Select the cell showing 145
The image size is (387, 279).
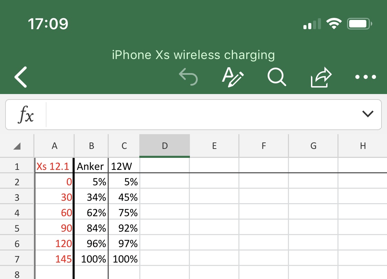click(x=54, y=259)
